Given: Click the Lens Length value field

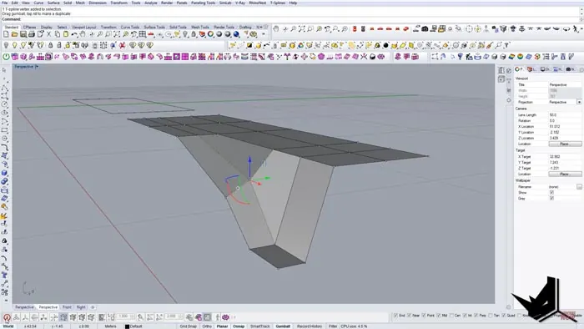Looking at the screenshot, I should click(565, 115).
